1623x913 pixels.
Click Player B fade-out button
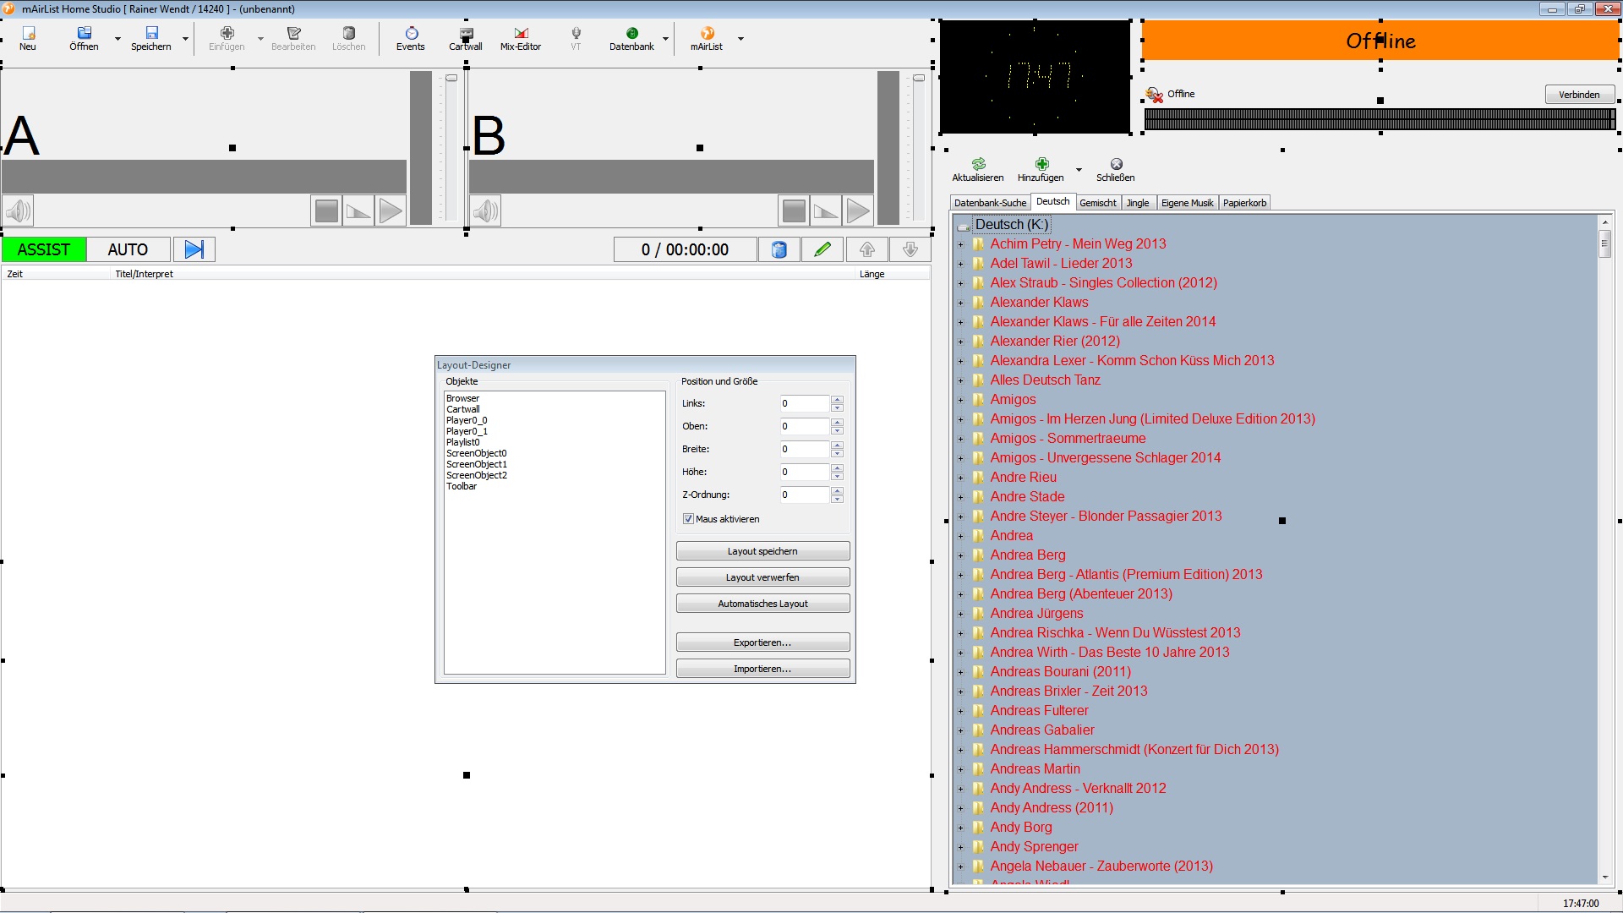[x=826, y=210]
